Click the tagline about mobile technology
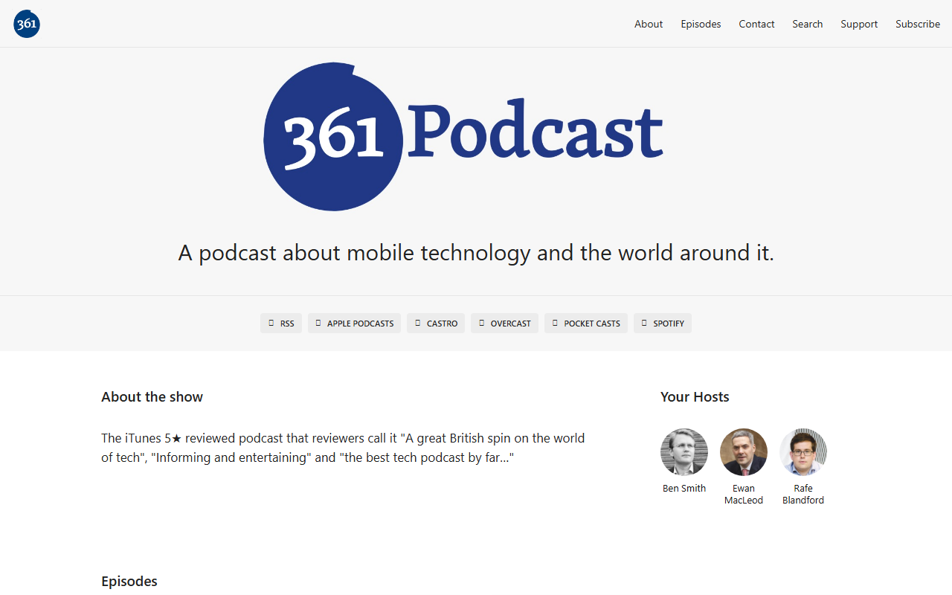Image resolution: width=952 pixels, height=595 pixels. 476,253
